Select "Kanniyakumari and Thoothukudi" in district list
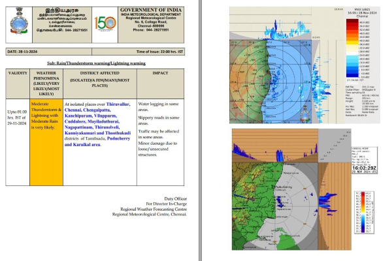 click(x=97, y=133)
